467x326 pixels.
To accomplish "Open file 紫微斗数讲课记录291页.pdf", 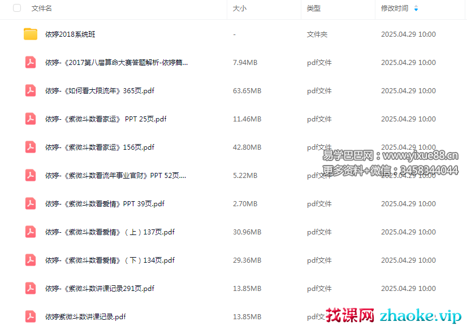I will coord(100,289).
